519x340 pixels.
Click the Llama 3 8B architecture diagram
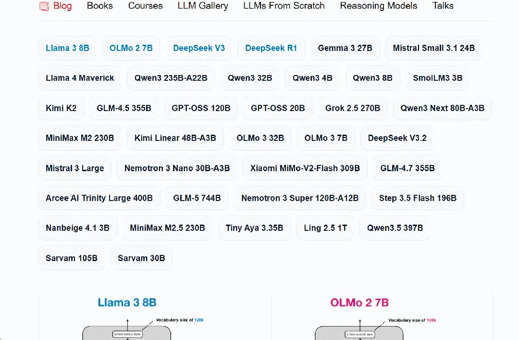coord(126,329)
